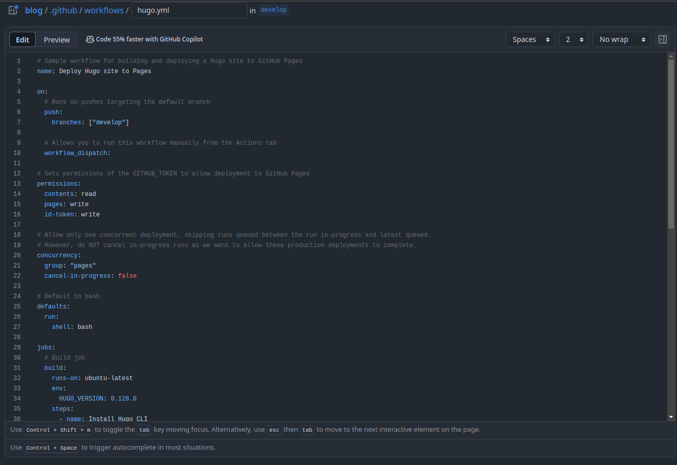Click the 'id-token: write' line
Image resolution: width=677 pixels, height=465 pixels.
pos(72,214)
